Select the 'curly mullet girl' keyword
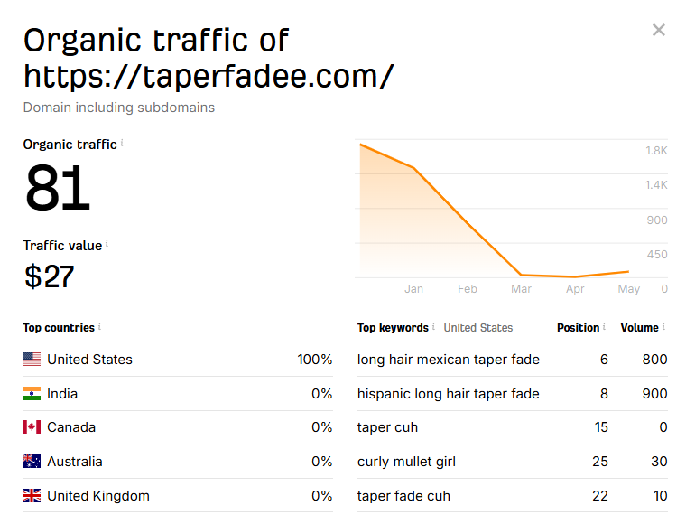Viewport: 686px width, 524px height. click(406, 462)
